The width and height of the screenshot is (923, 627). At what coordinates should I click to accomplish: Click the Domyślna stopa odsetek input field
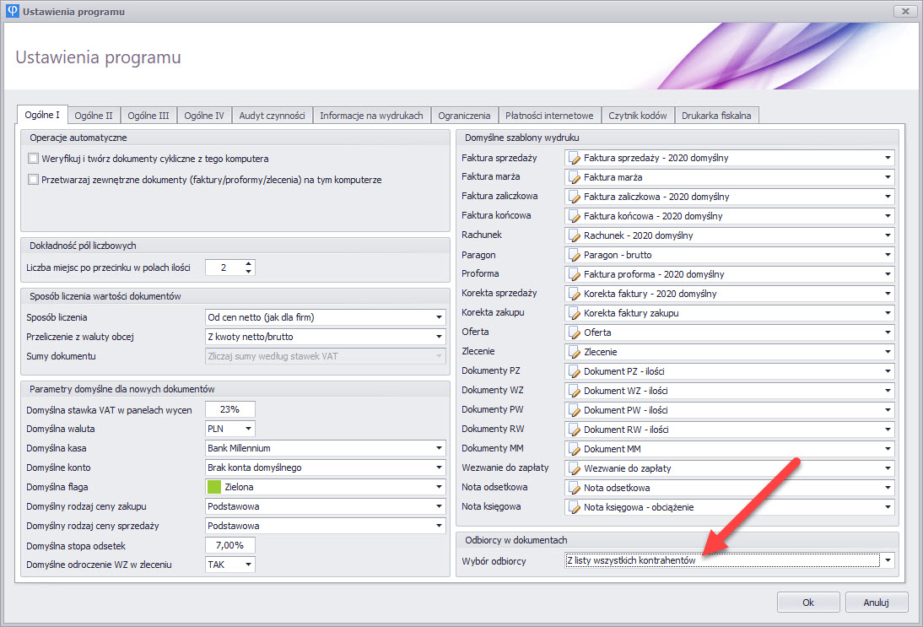[230, 545]
